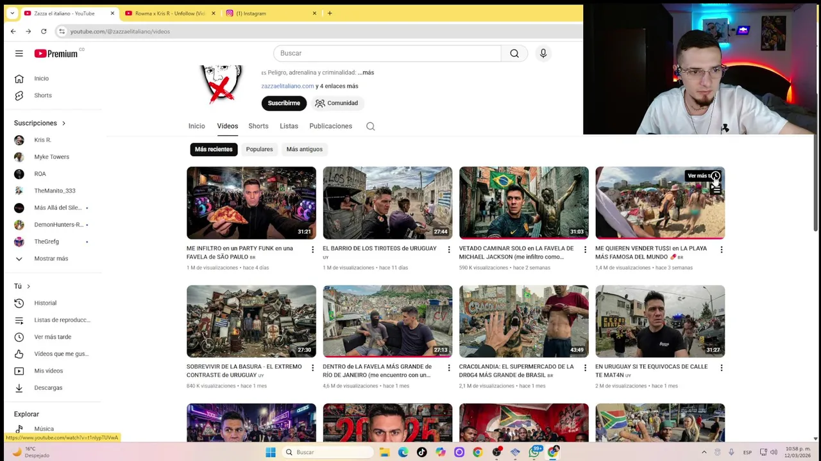Activate voice search microphone
821x461 pixels.
tap(543, 53)
